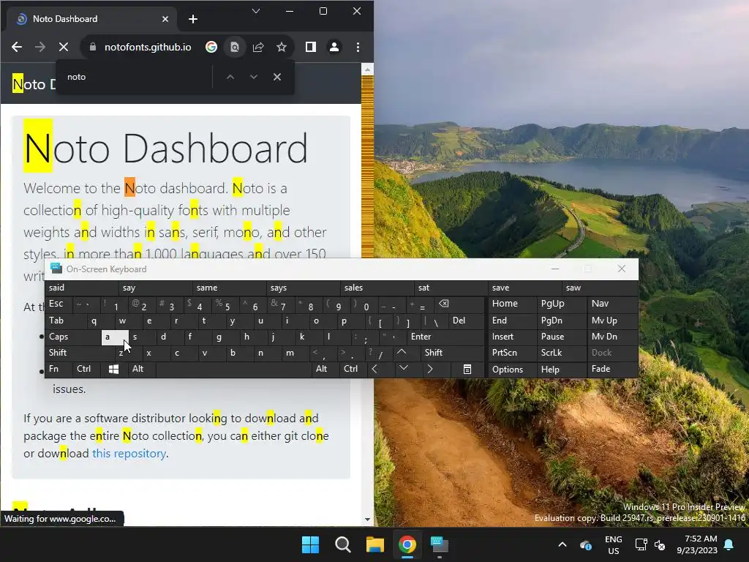
Task: Click the Windows logo key on on-screen keyboard
Action: pos(113,370)
